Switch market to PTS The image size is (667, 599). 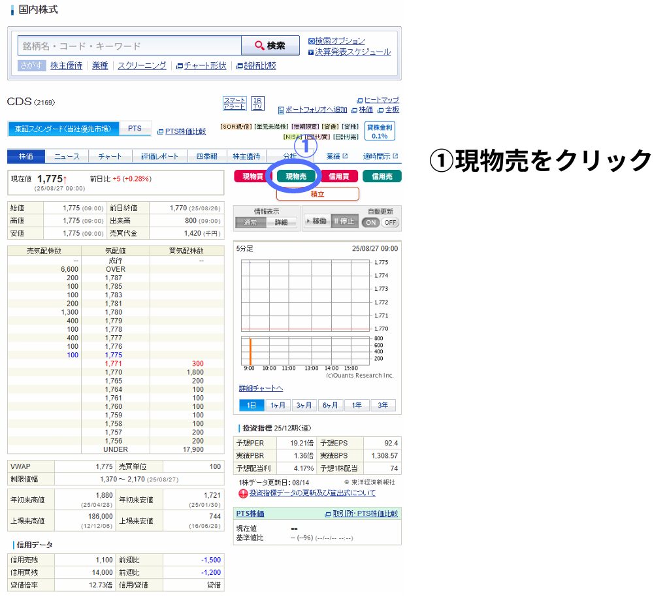[x=135, y=129]
